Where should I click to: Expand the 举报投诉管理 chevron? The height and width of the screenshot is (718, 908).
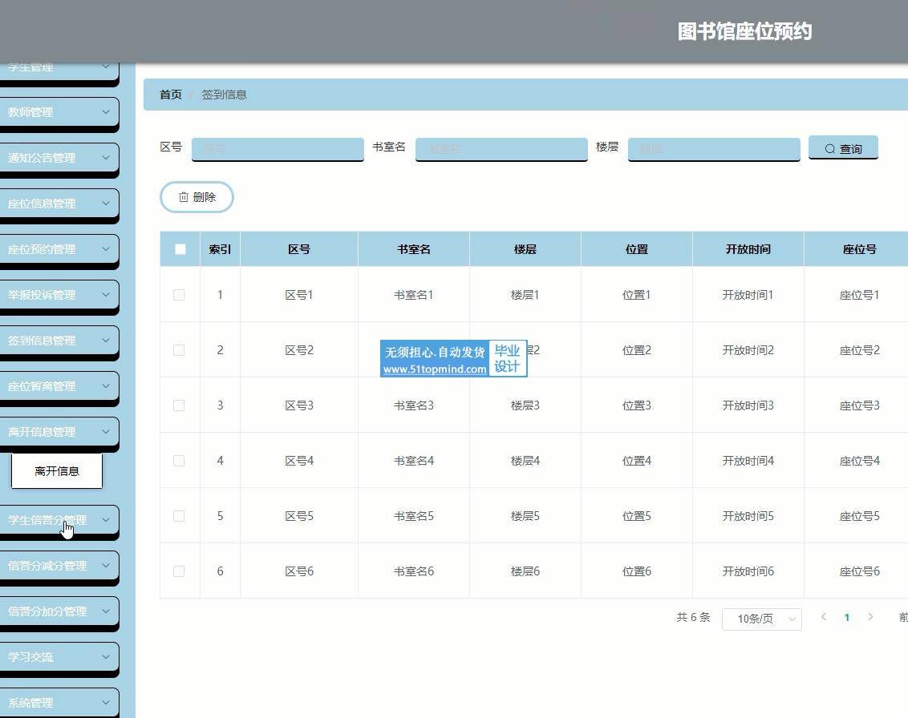click(x=106, y=294)
